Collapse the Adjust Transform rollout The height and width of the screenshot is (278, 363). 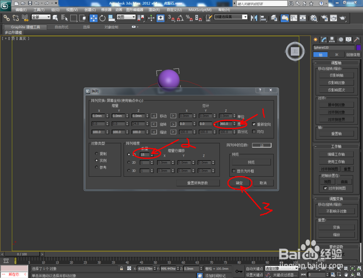click(x=336, y=199)
